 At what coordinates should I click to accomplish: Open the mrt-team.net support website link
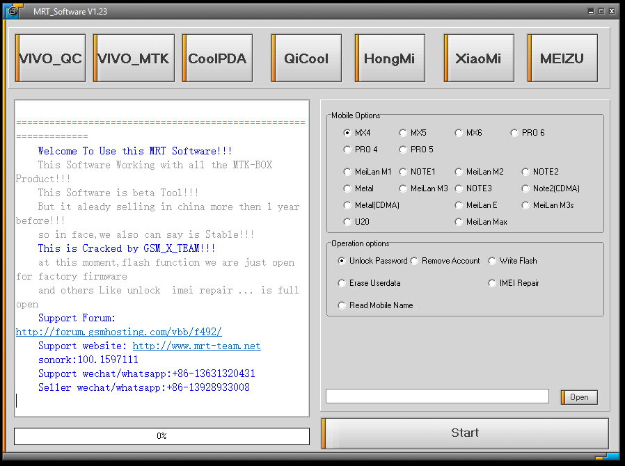point(196,346)
